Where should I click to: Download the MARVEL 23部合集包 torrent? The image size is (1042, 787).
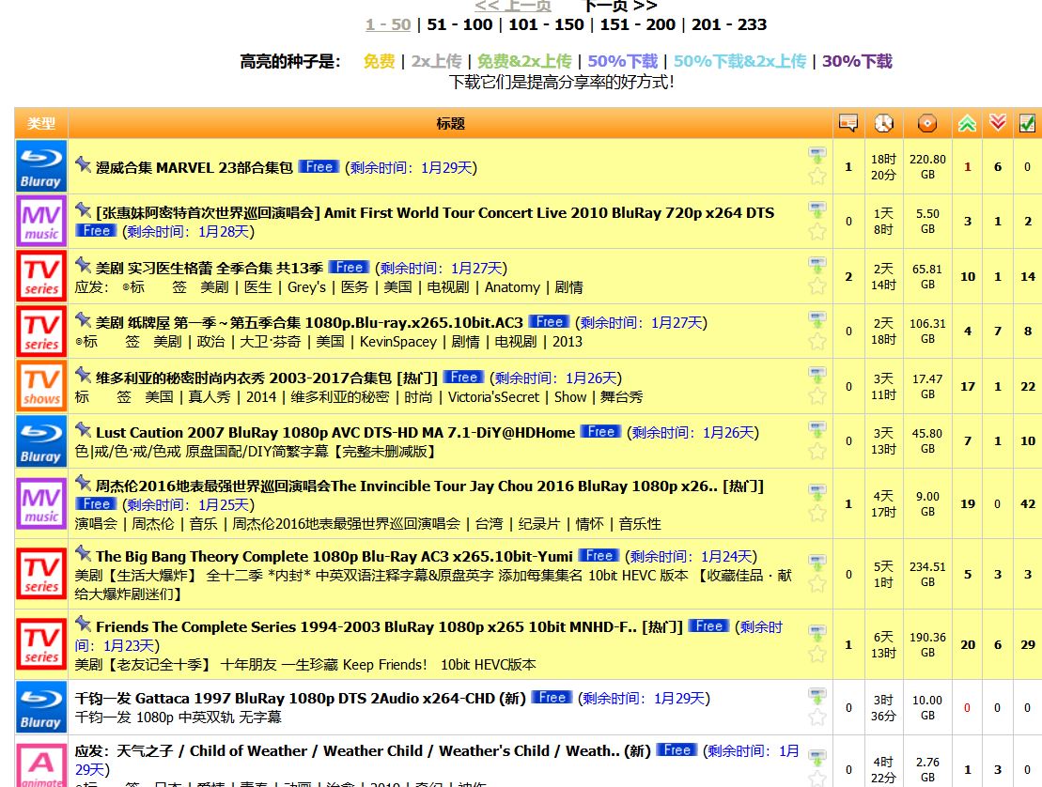(x=817, y=155)
